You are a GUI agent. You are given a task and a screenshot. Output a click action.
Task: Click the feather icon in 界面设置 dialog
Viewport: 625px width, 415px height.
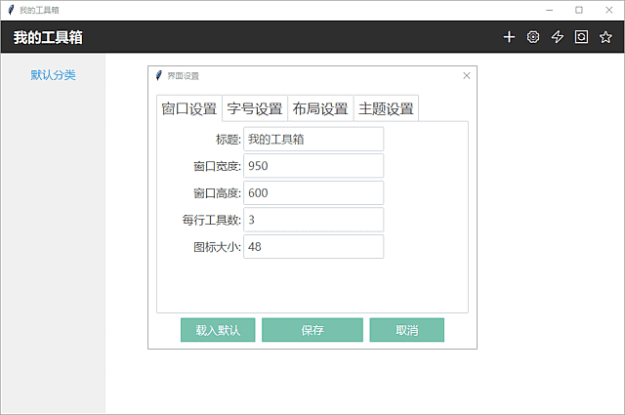(158, 75)
